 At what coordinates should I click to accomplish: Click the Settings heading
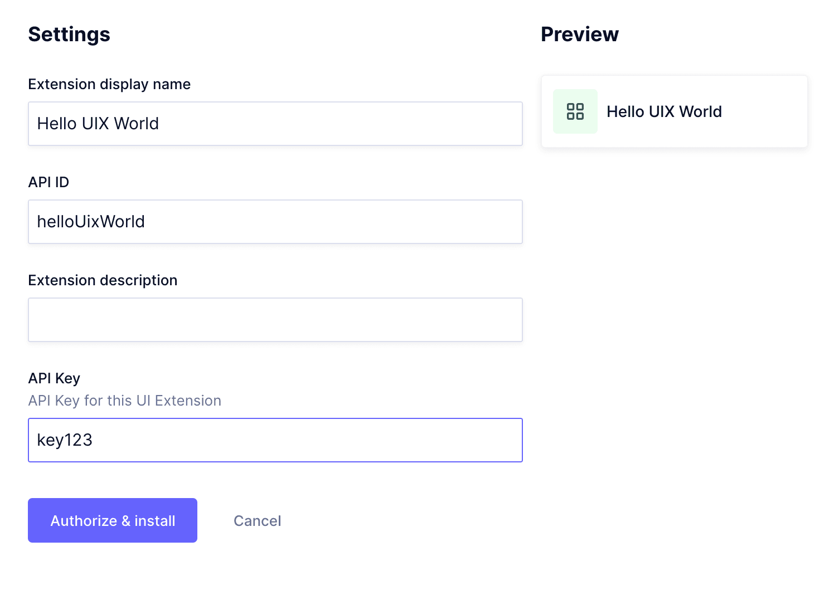click(69, 34)
